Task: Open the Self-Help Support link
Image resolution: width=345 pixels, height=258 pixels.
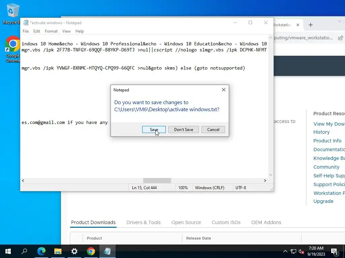Action: click(x=329, y=176)
